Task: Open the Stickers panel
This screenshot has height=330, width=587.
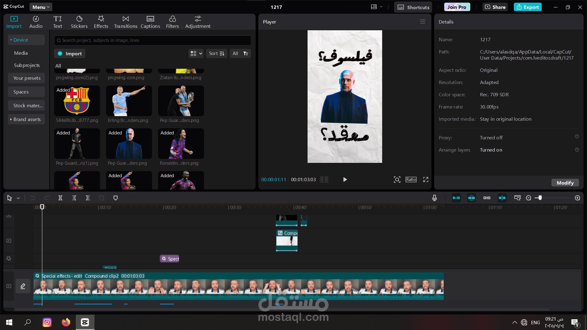Action: pyautogui.click(x=79, y=22)
